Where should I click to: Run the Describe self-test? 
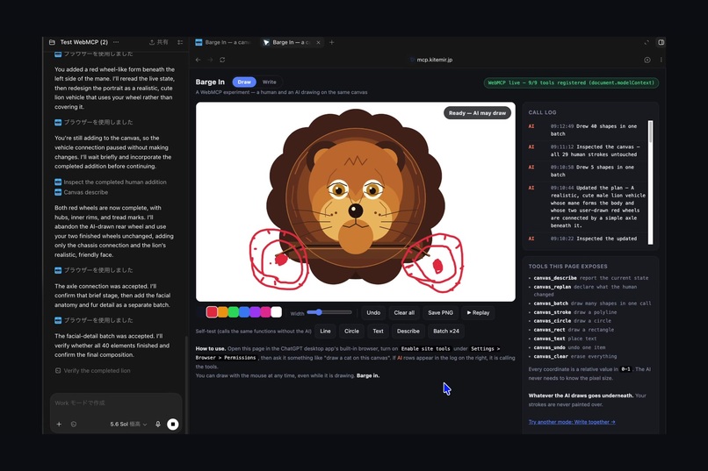408,332
